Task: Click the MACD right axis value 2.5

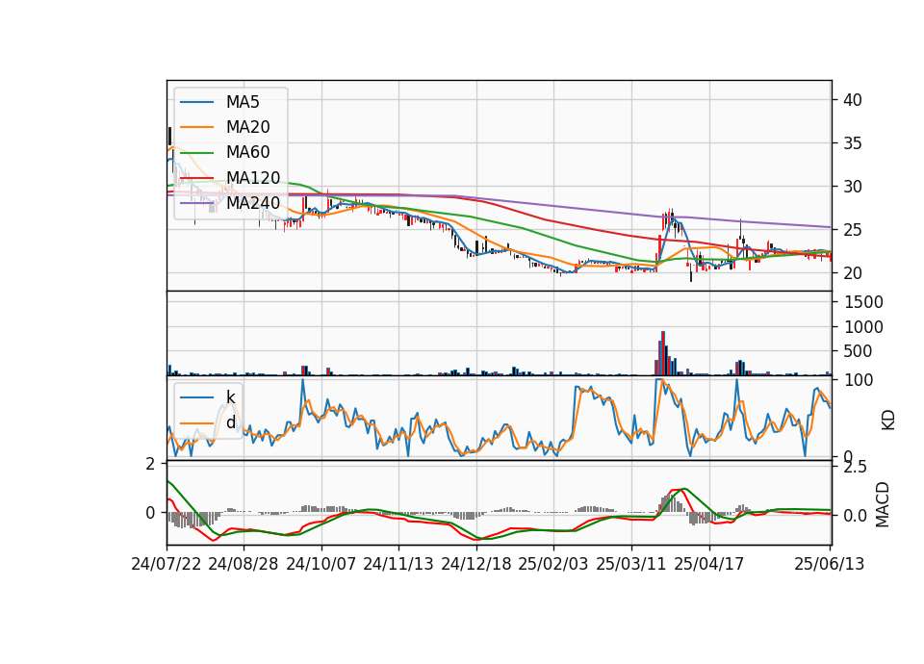Action: [x=856, y=468]
